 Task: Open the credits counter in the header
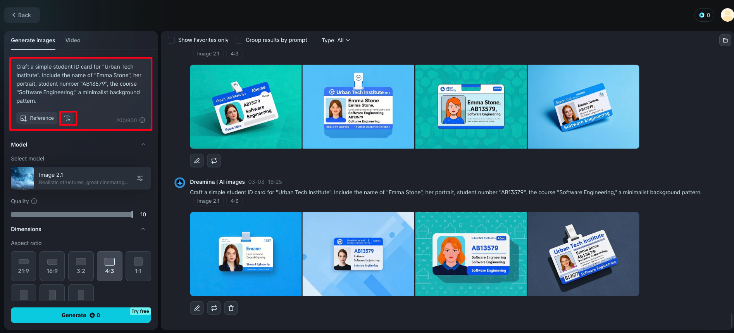(x=704, y=15)
